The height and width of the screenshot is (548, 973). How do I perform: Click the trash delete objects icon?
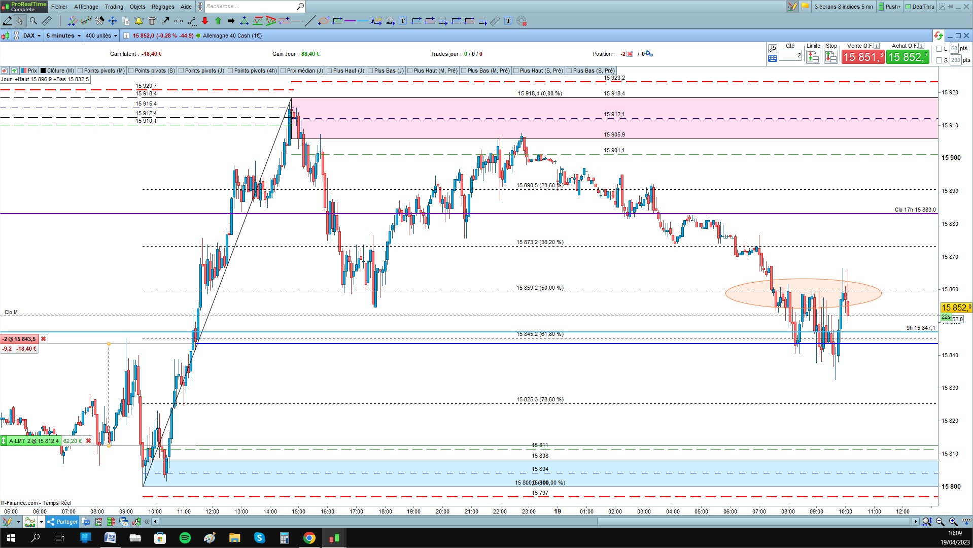pos(152,21)
